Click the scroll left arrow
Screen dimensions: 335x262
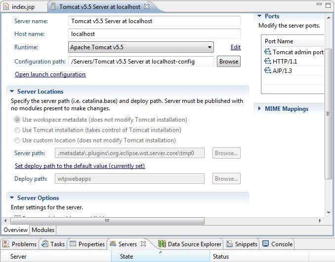coord(5,221)
